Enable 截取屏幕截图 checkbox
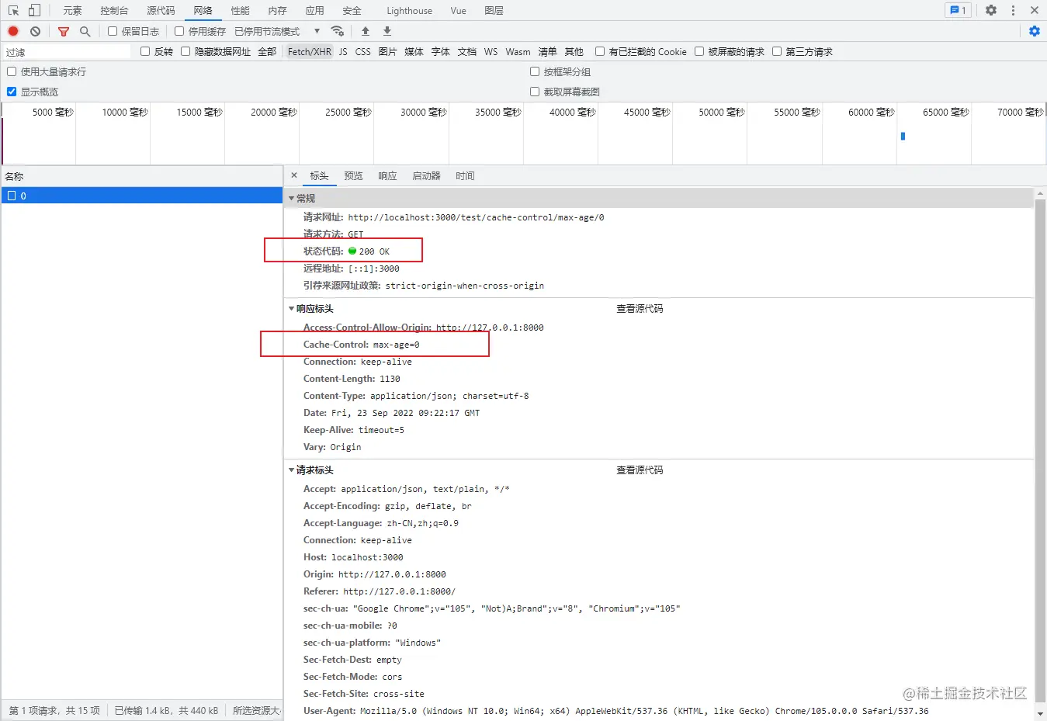Viewport: 1047px width, 721px height. (535, 92)
